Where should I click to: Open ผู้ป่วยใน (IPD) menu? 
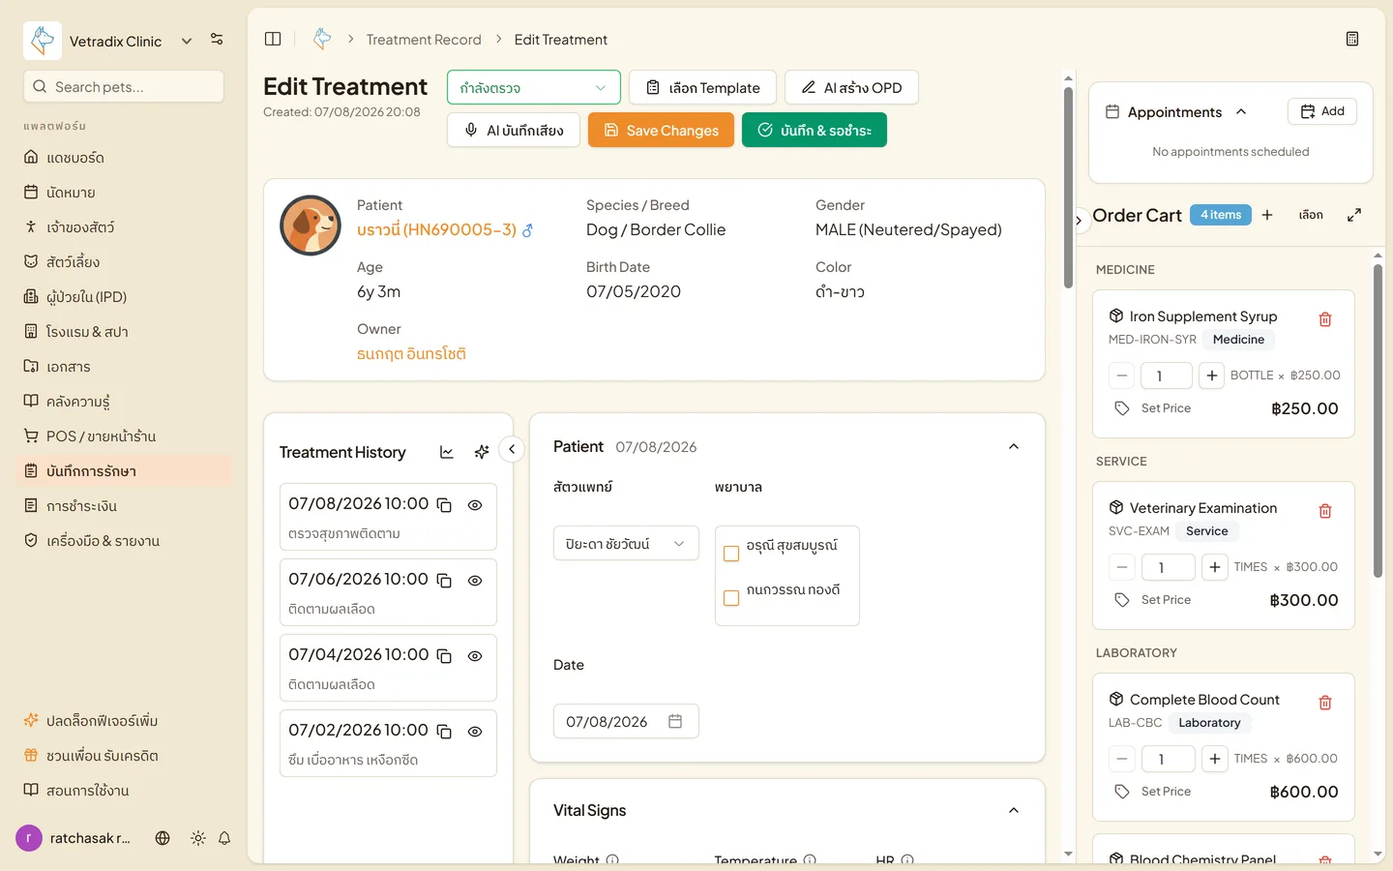point(126,296)
